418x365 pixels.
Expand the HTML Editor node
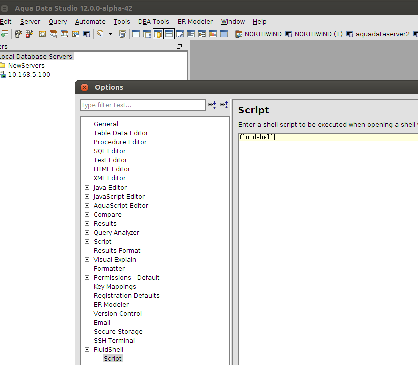[87, 169]
